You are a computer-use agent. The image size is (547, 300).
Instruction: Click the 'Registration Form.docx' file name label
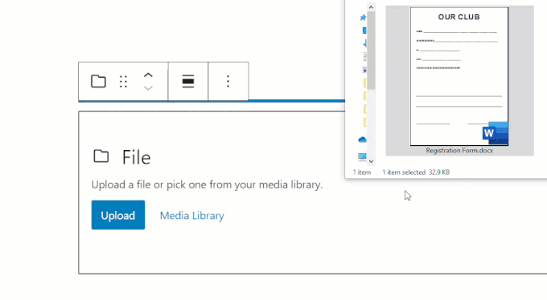pyautogui.click(x=459, y=151)
